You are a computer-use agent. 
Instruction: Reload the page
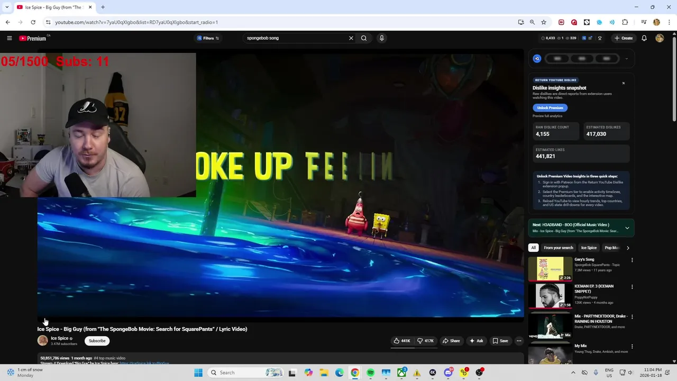(x=33, y=22)
